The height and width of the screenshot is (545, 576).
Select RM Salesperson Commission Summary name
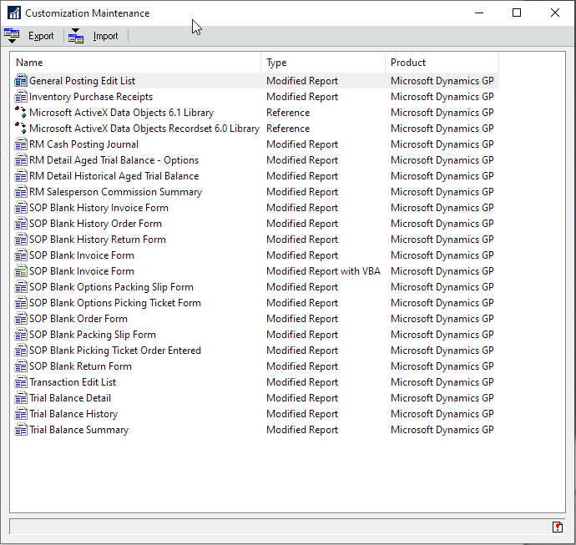click(116, 192)
